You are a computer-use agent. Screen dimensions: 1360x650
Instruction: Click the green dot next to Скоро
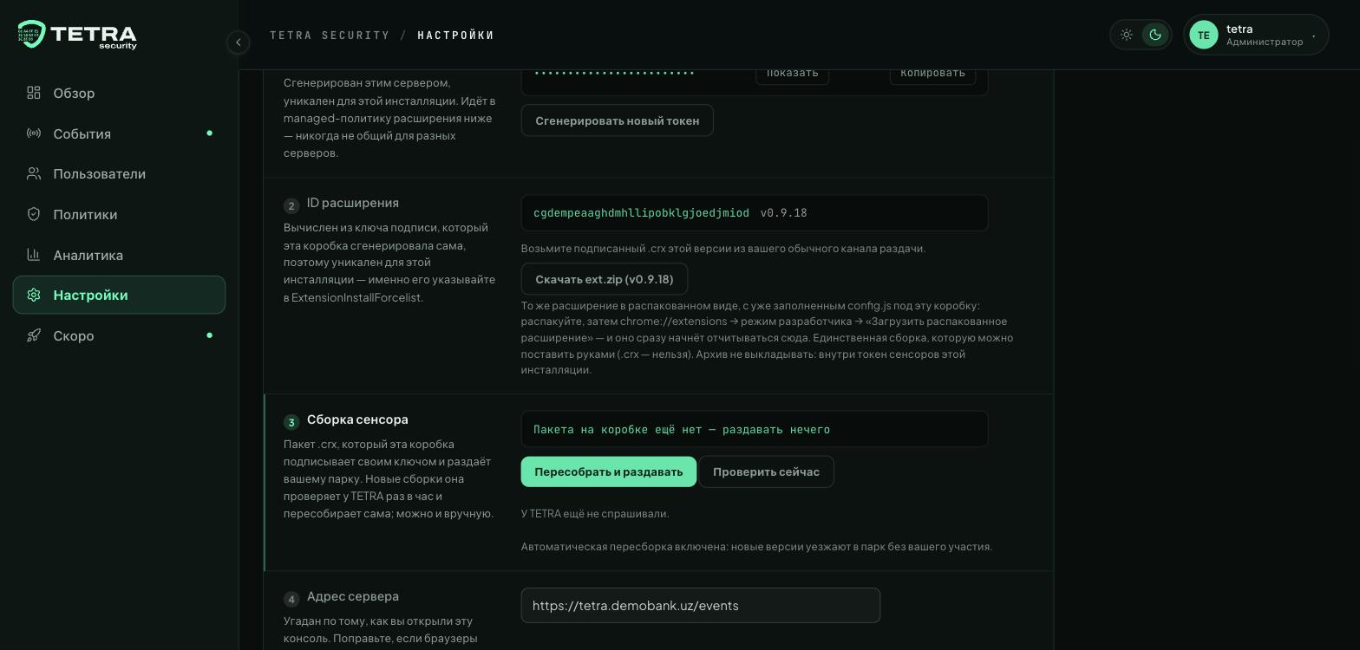pyautogui.click(x=209, y=335)
